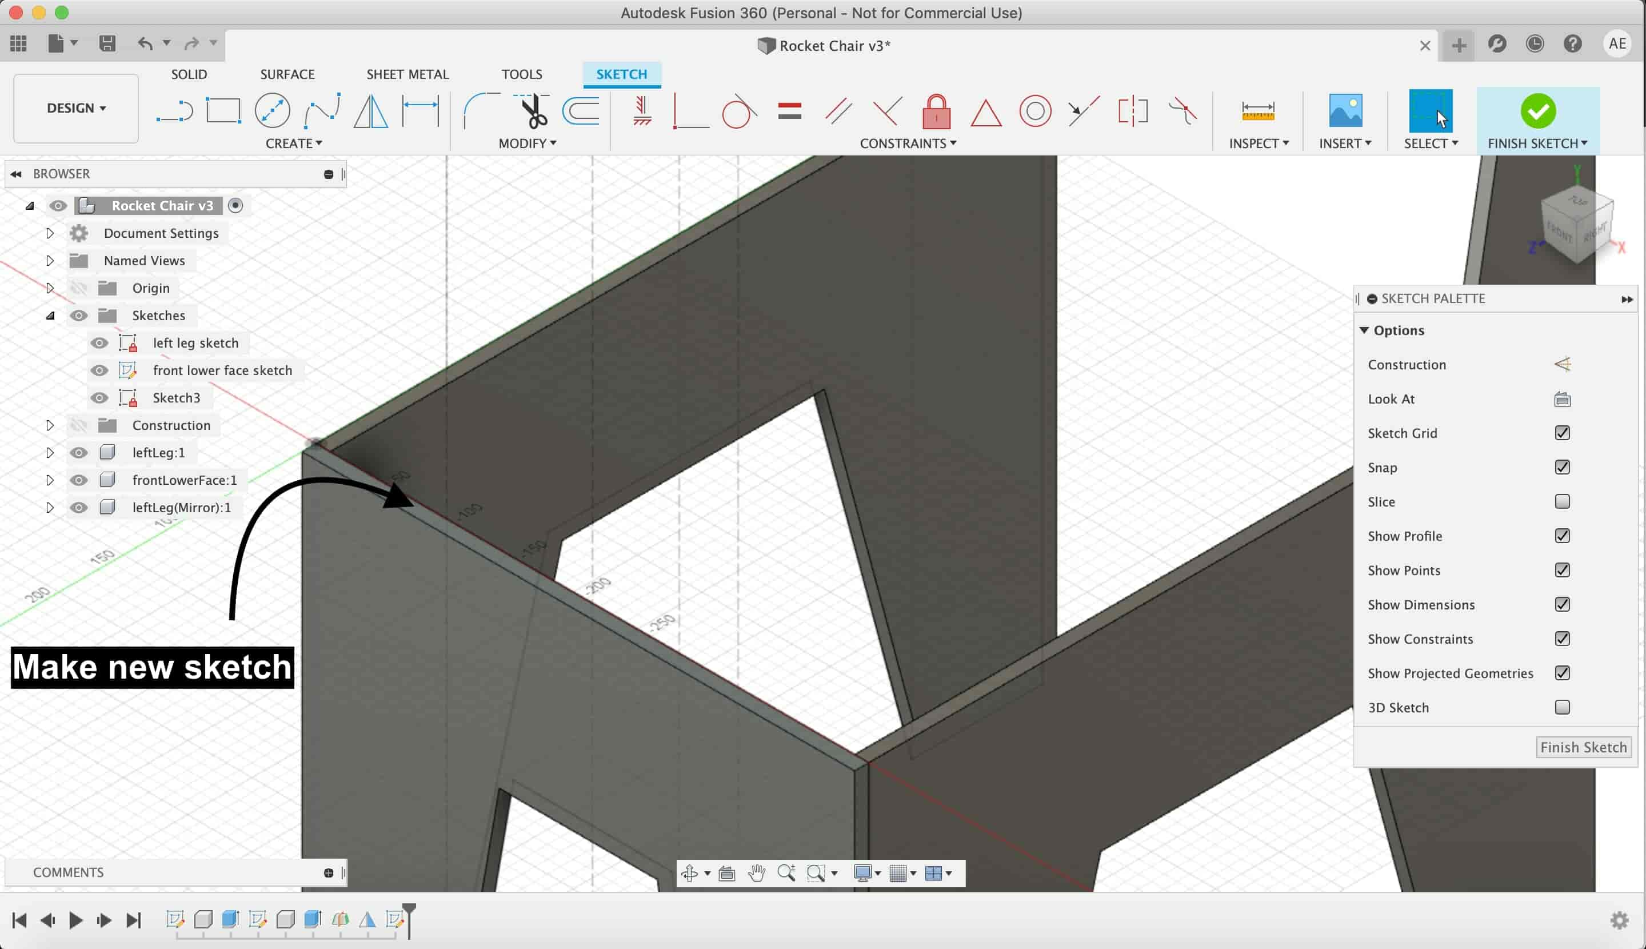Enable the Slice checkbox

pyautogui.click(x=1562, y=501)
